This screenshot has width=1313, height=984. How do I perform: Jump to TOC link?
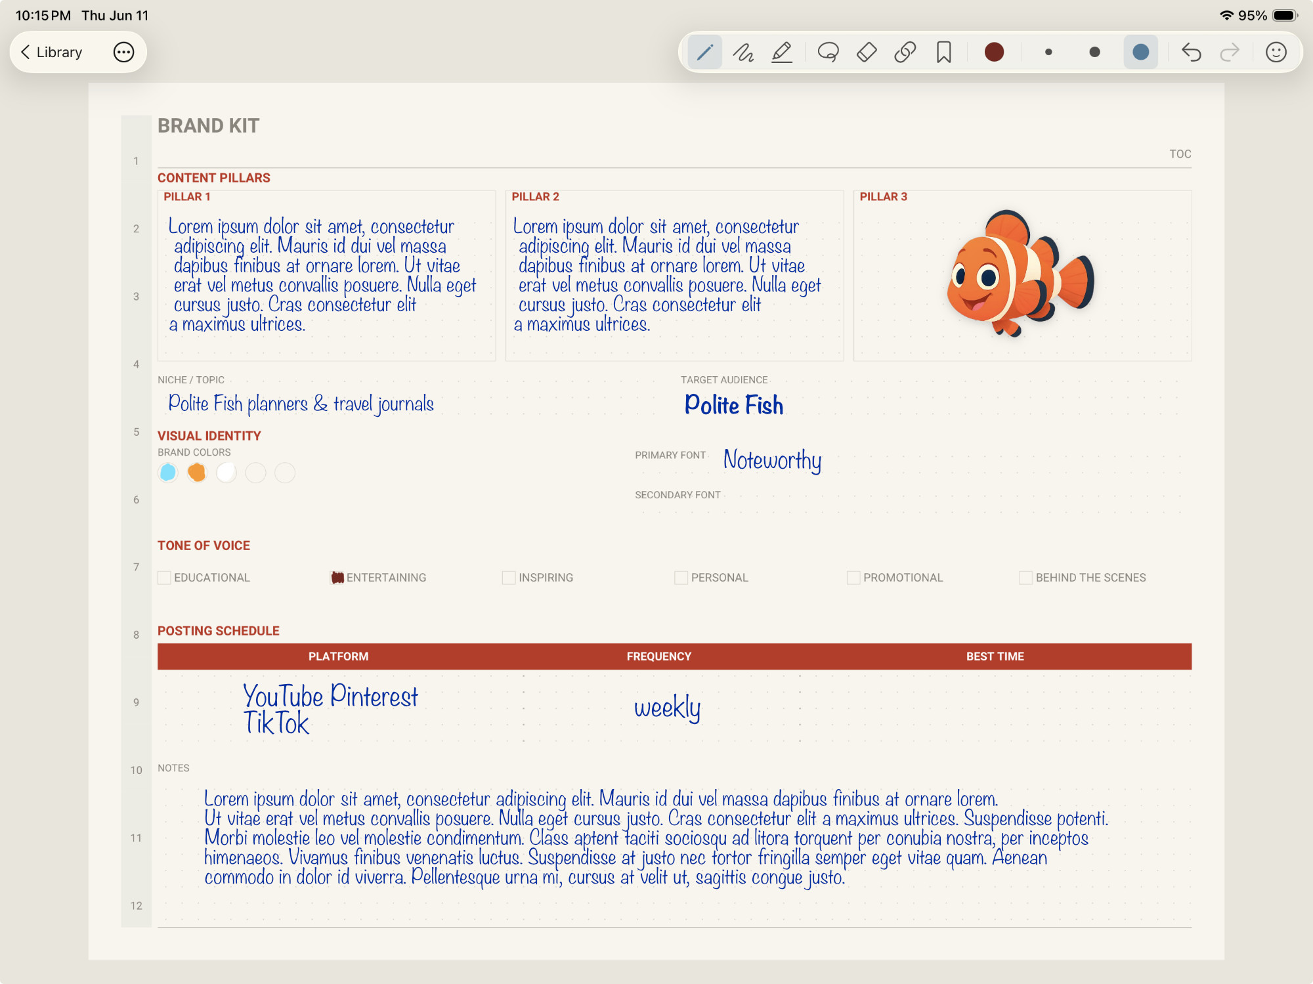[1180, 154]
